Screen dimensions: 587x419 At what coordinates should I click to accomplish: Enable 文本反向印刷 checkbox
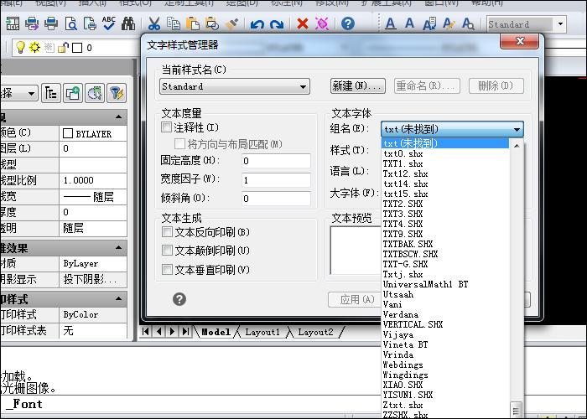(x=167, y=232)
